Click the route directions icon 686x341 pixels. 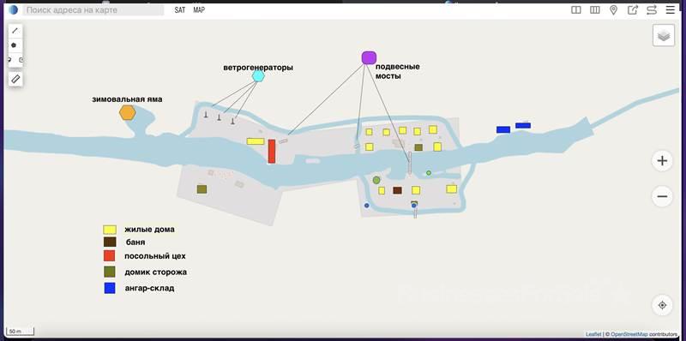point(652,10)
